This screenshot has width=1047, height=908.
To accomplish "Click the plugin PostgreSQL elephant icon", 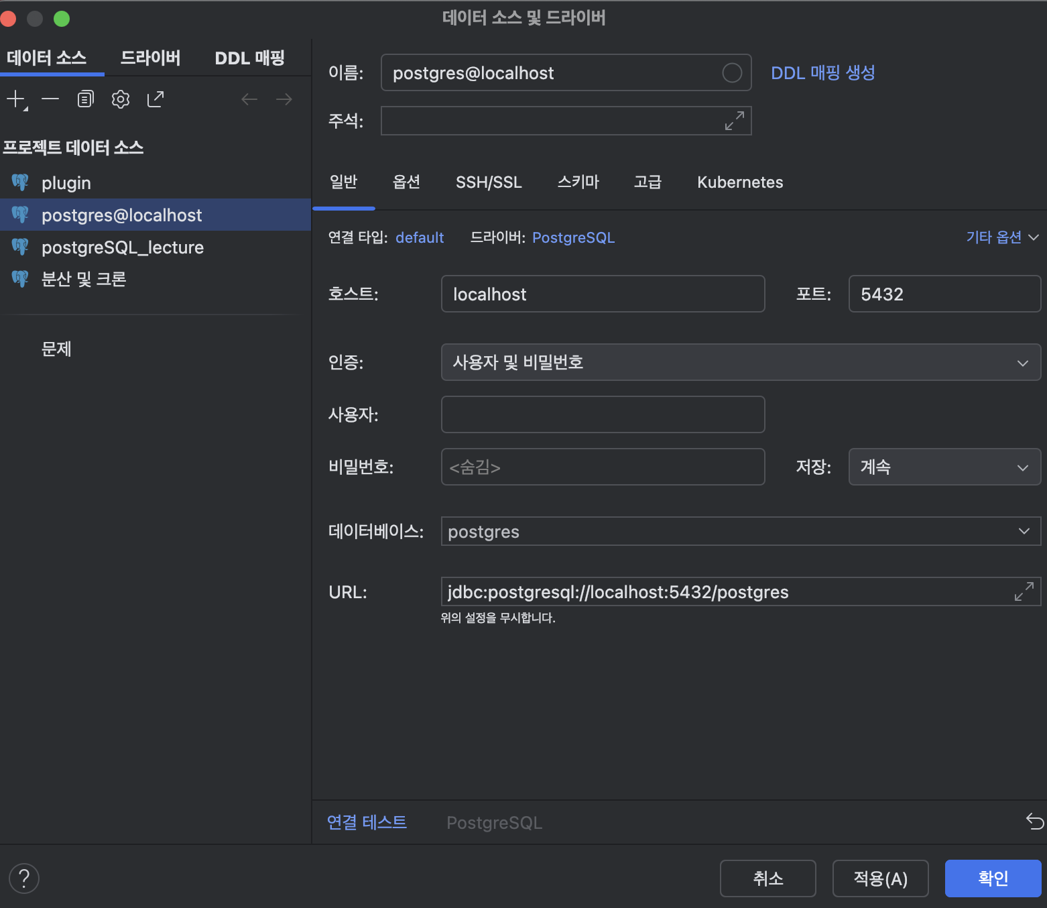I will (x=20, y=182).
